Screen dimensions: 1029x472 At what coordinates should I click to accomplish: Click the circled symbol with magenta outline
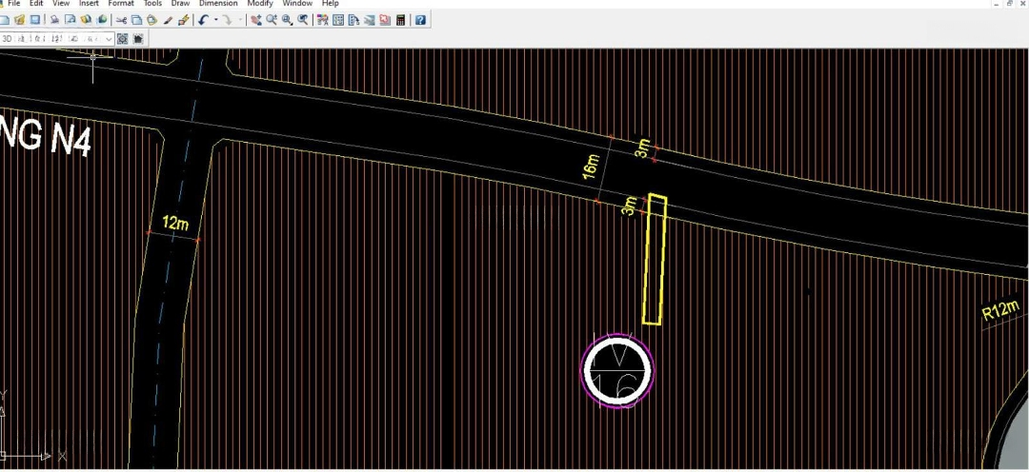coord(617,370)
